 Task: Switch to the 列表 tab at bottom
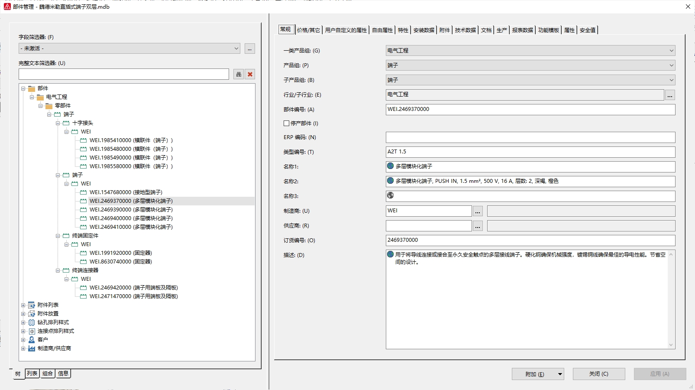(x=32, y=374)
